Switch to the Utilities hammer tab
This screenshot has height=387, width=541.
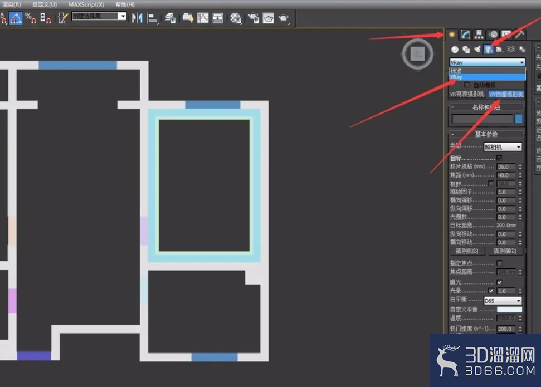(520, 35)
